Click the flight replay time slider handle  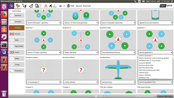coord(105,96)
